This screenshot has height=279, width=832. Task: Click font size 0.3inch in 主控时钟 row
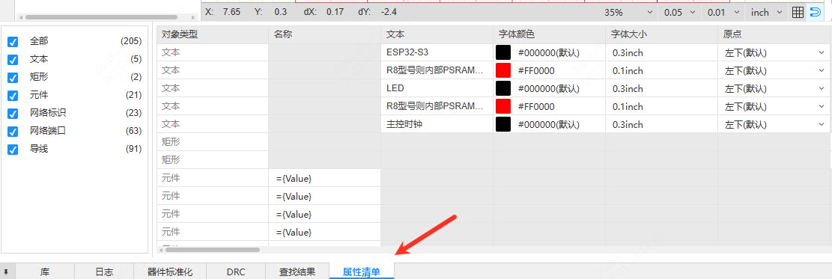662,125
